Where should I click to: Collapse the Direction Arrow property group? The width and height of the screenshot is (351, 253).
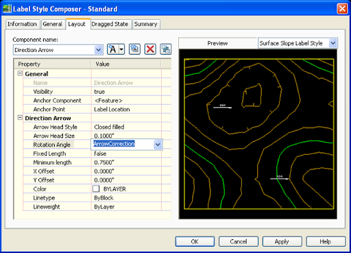[x=20, y=118]
